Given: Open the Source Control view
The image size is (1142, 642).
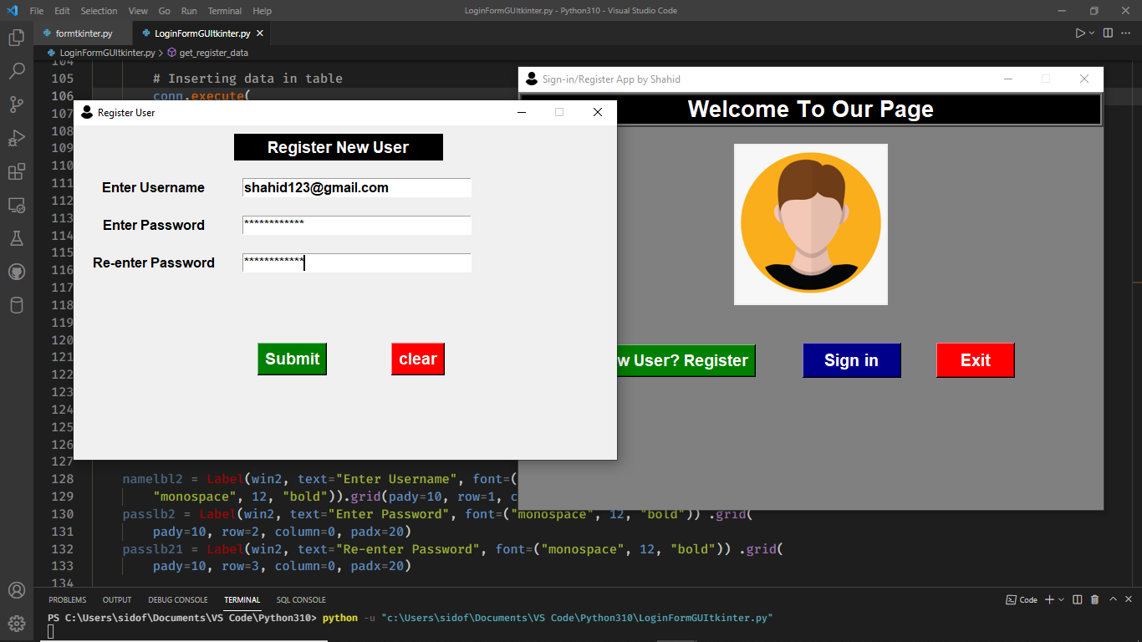Looking at the screenshot, I should tap(17, 104).
